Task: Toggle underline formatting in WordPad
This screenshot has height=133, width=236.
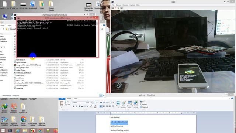Action: coord(79,106)
